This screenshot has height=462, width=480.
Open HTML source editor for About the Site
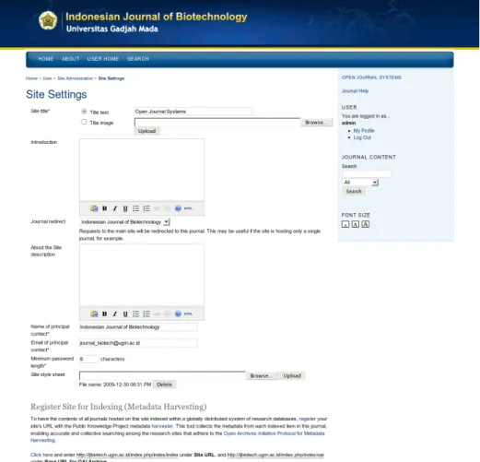click(x=188, y=314)
